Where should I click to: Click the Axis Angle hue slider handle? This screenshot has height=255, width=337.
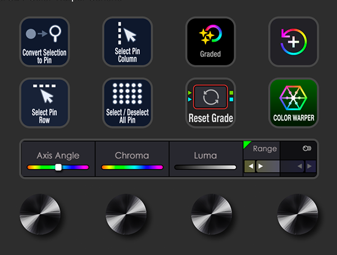pos(58,167)
